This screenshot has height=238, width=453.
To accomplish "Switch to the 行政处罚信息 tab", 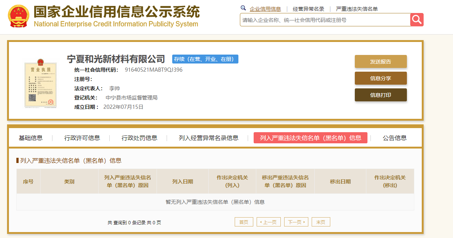I will [x=139, y=138].
